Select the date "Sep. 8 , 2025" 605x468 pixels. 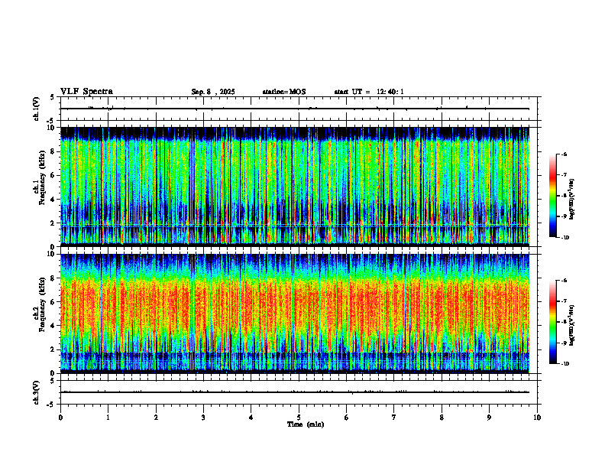pos(213,92)
